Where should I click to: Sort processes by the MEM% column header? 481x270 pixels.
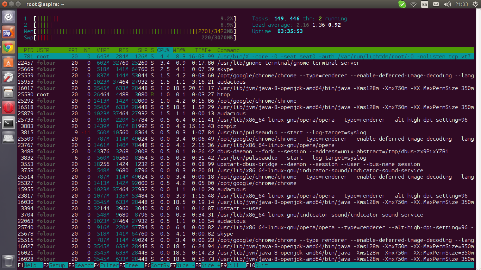[x=179, y=50]
